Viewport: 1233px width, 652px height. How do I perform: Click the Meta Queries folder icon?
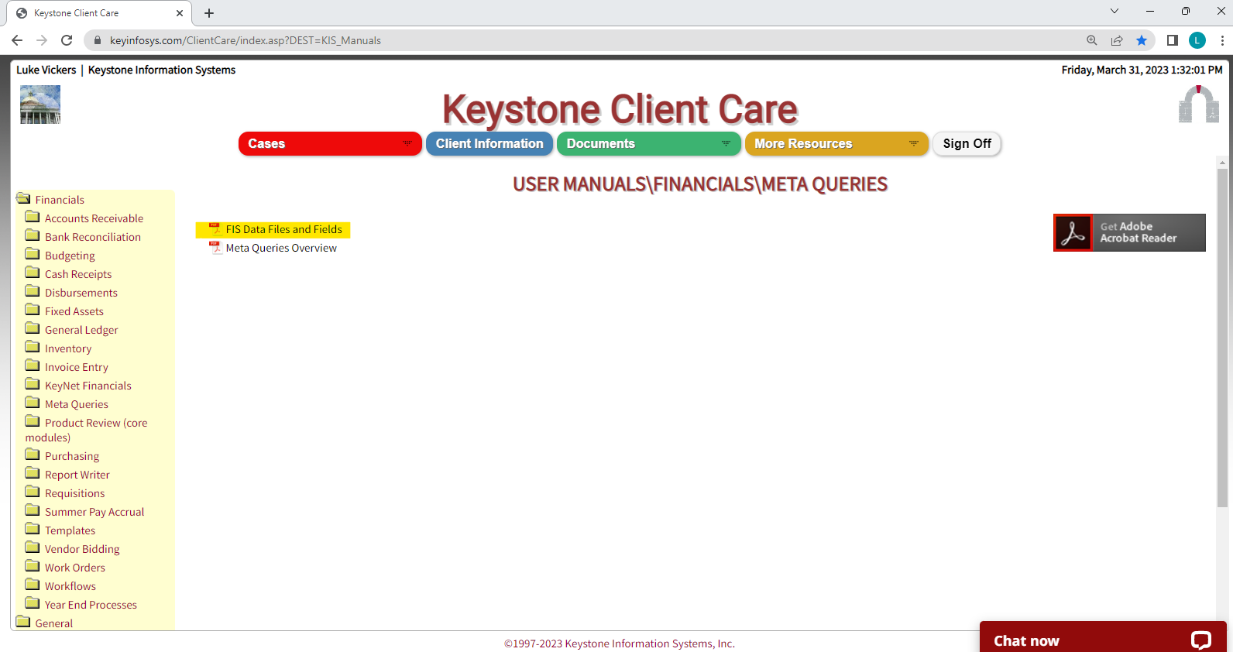pos(33,403)
